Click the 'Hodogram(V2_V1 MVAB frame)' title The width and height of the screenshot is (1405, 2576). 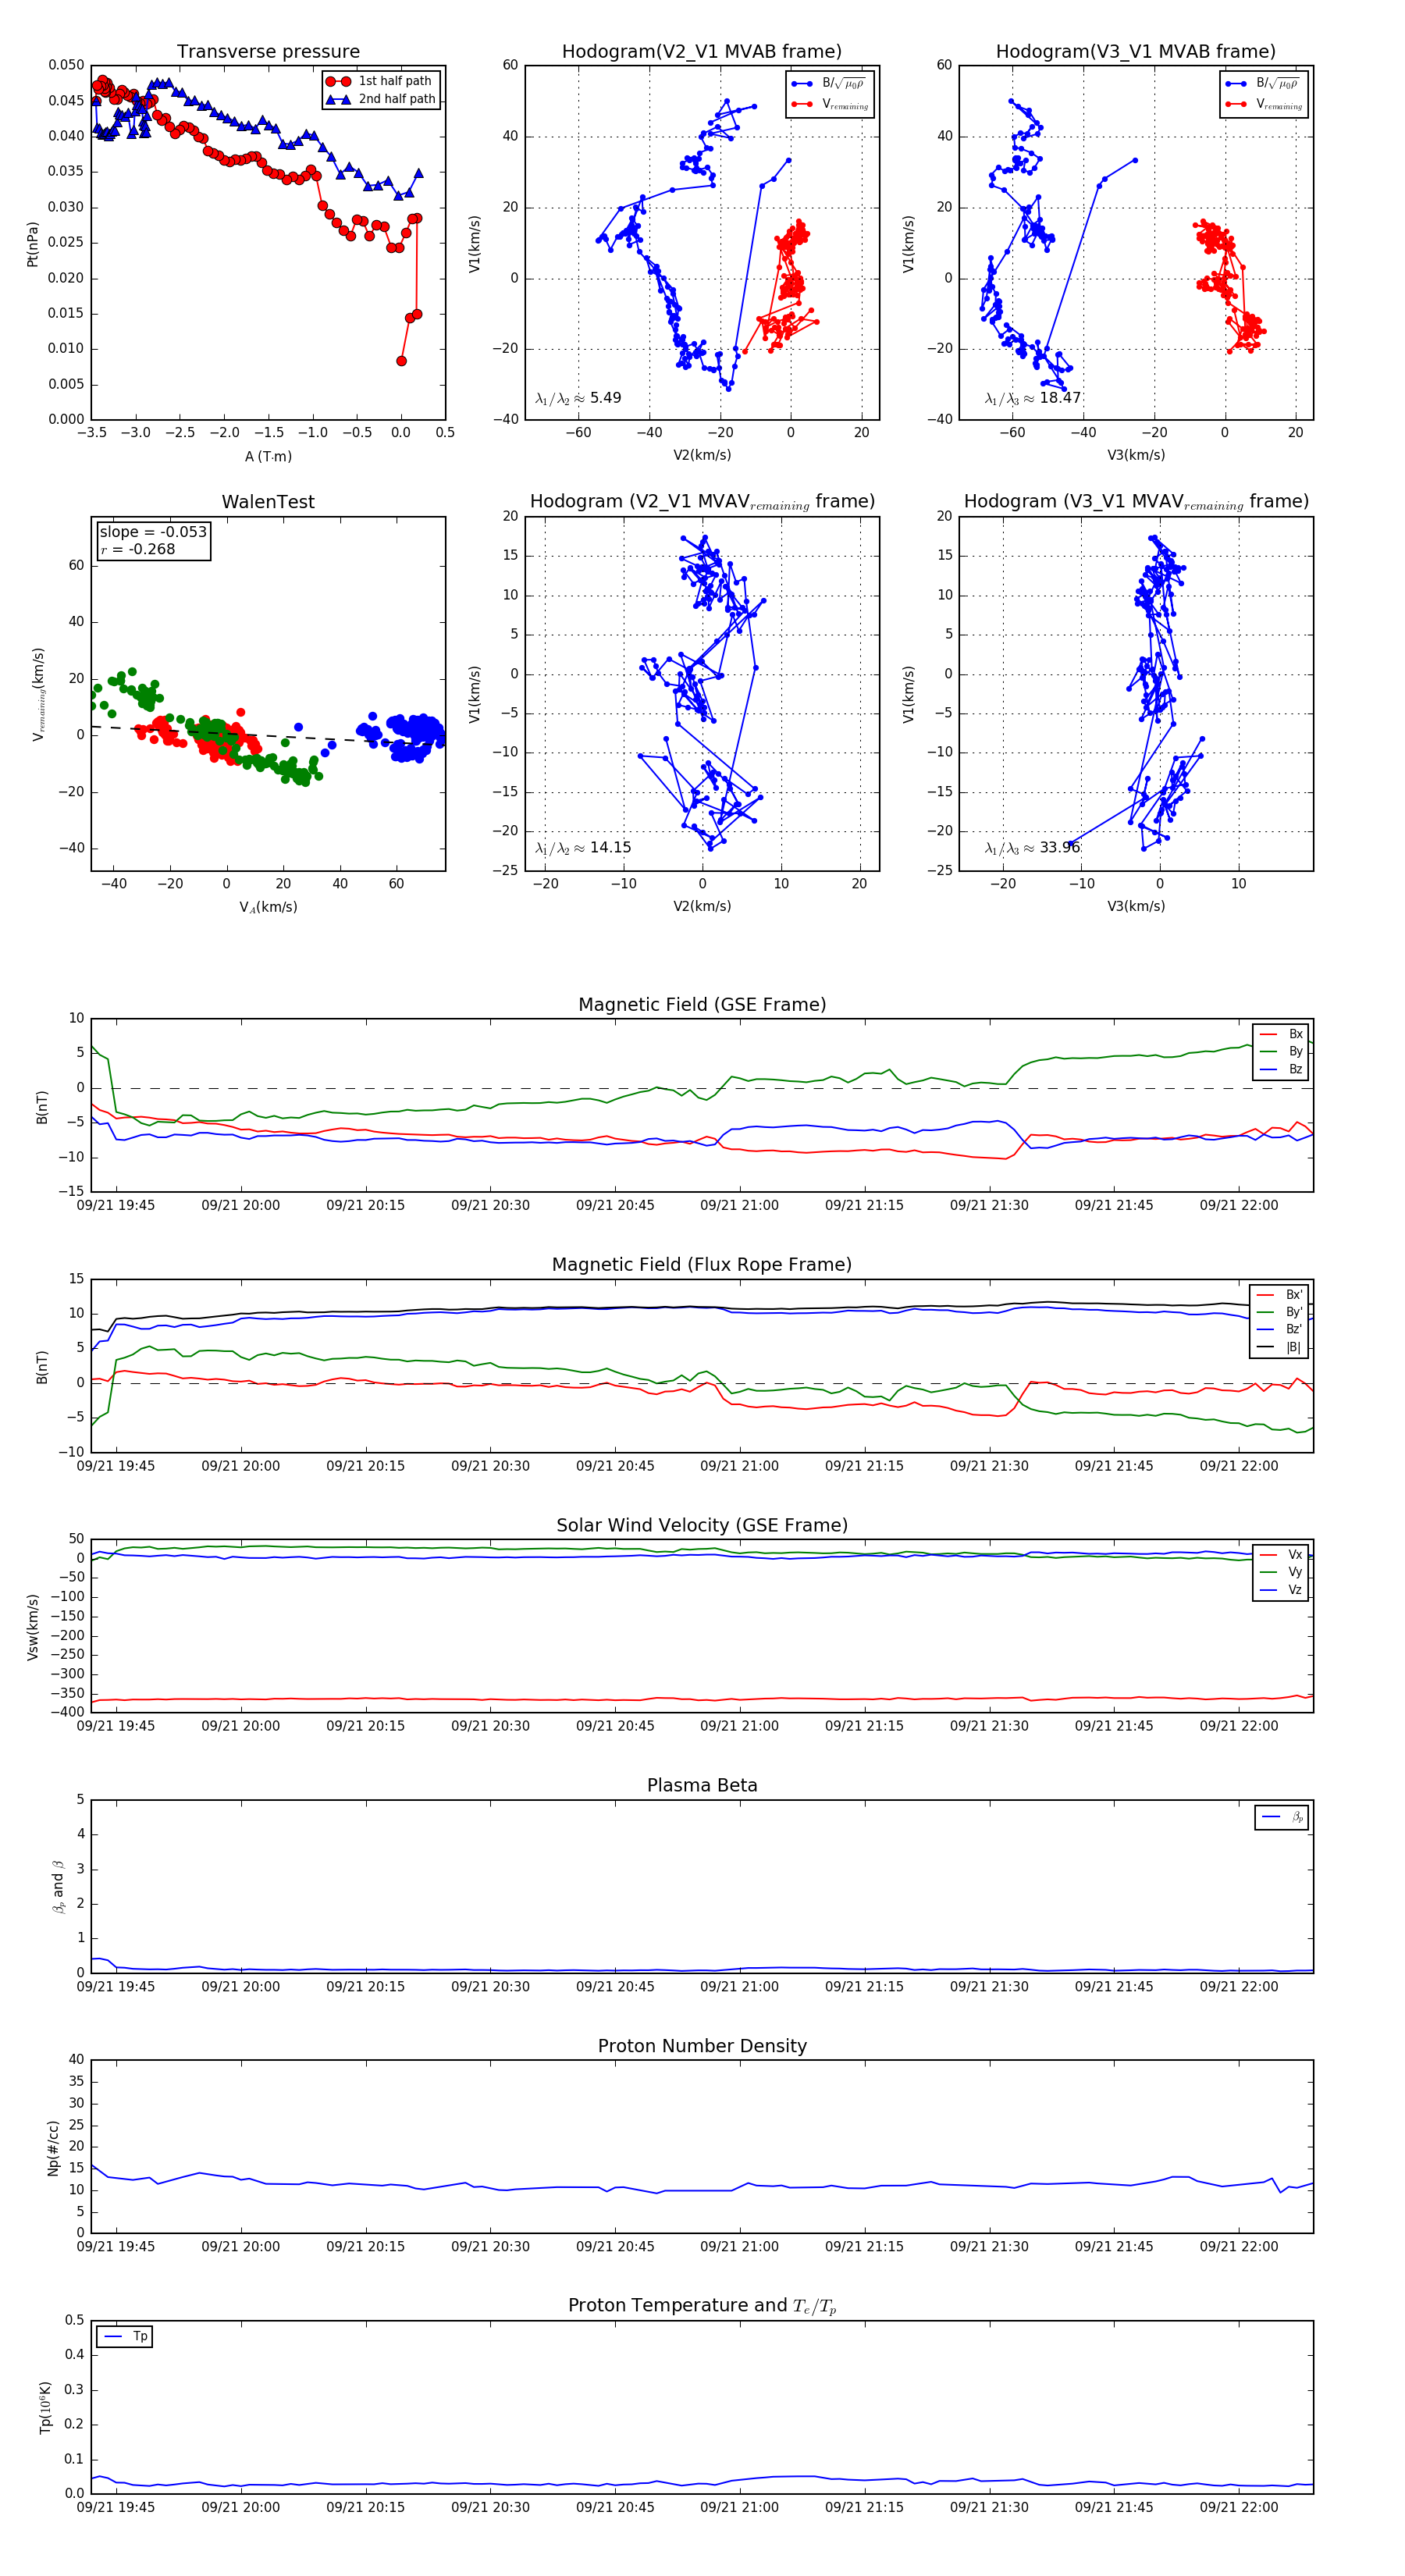(702, 52)
